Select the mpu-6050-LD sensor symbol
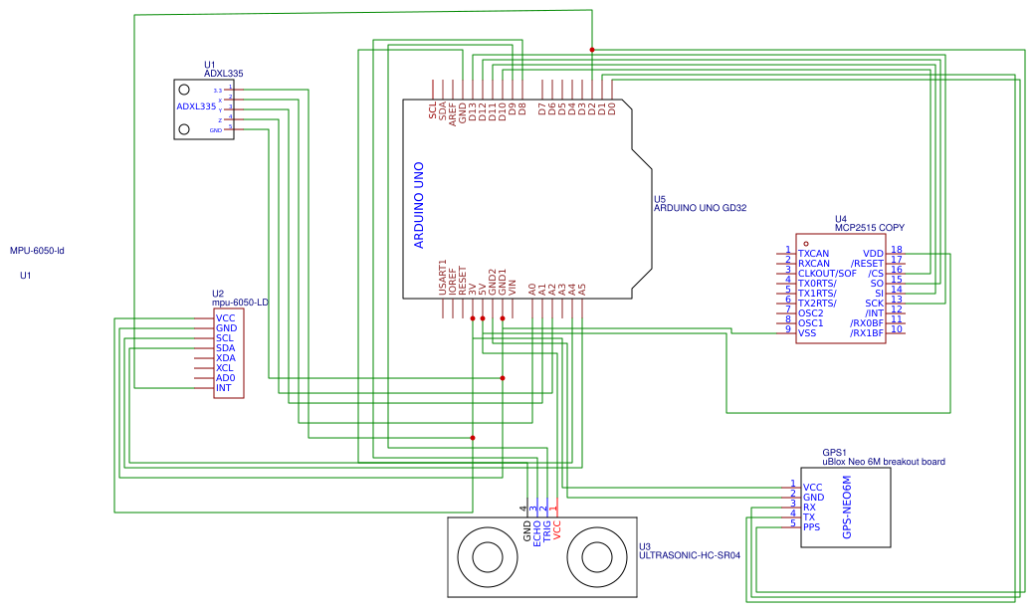This screenshot has height=612, width=1035. (227, 353)
